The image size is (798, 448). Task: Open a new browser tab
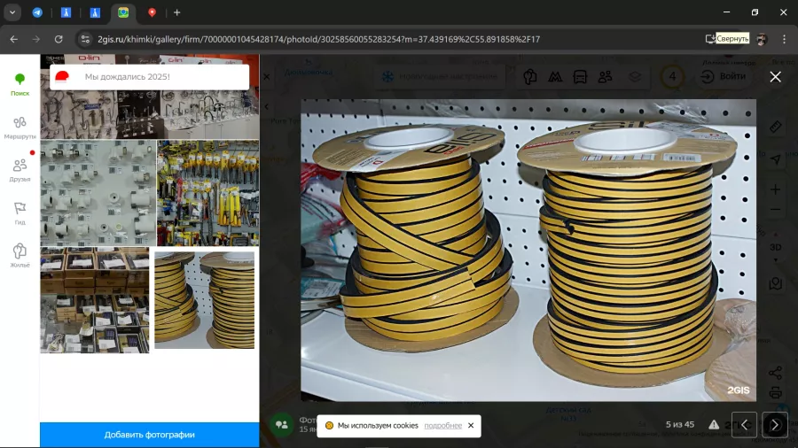[x=177, y=12]
